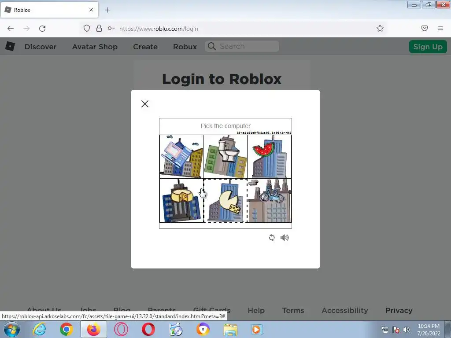
Task: Select the cut-cheese-on-skyscraper captcha tile
Action: pyautogui.click(x=225, y=200)
